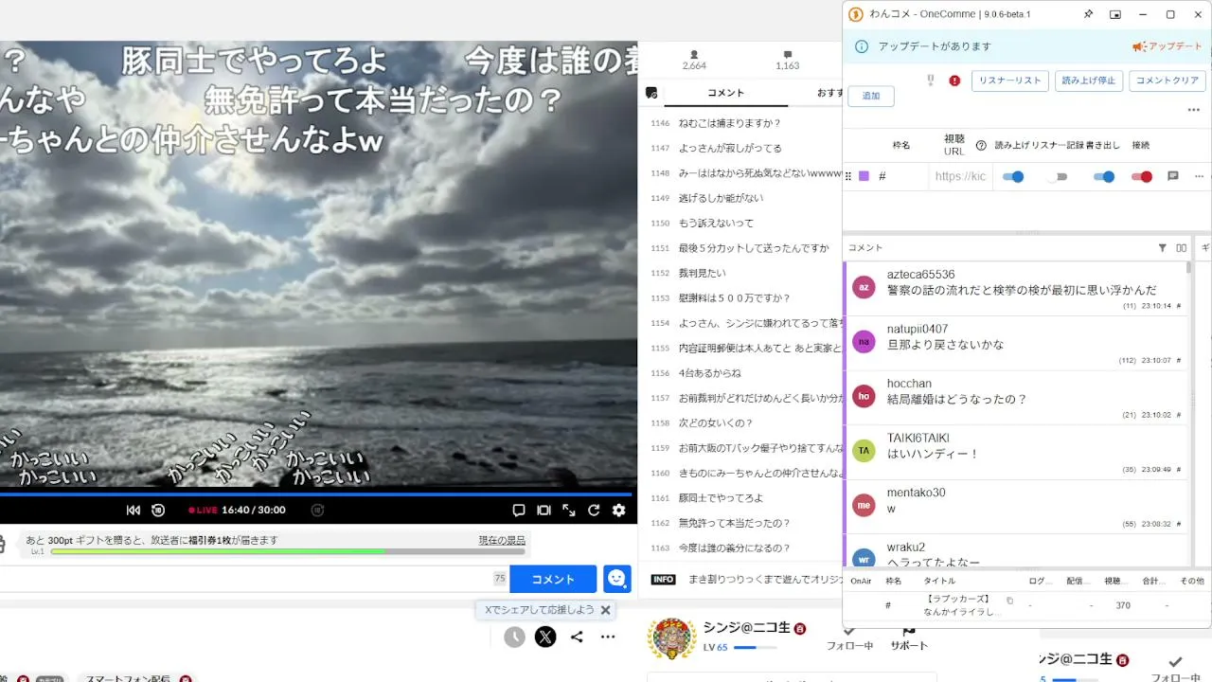Screen dimensions: 1212x682
Task: Share the broadcast on X
Action: [x=545, y=637]
